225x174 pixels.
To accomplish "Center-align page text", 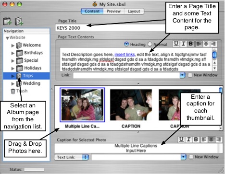I will coord(206,44).
